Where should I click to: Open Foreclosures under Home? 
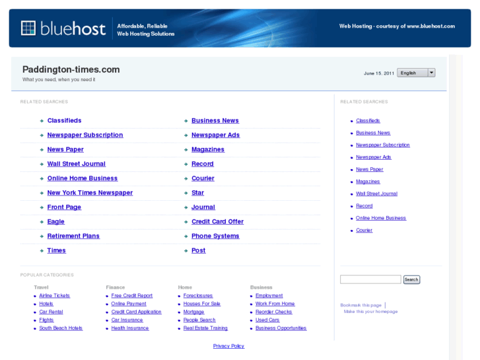[x=198, y=296]
